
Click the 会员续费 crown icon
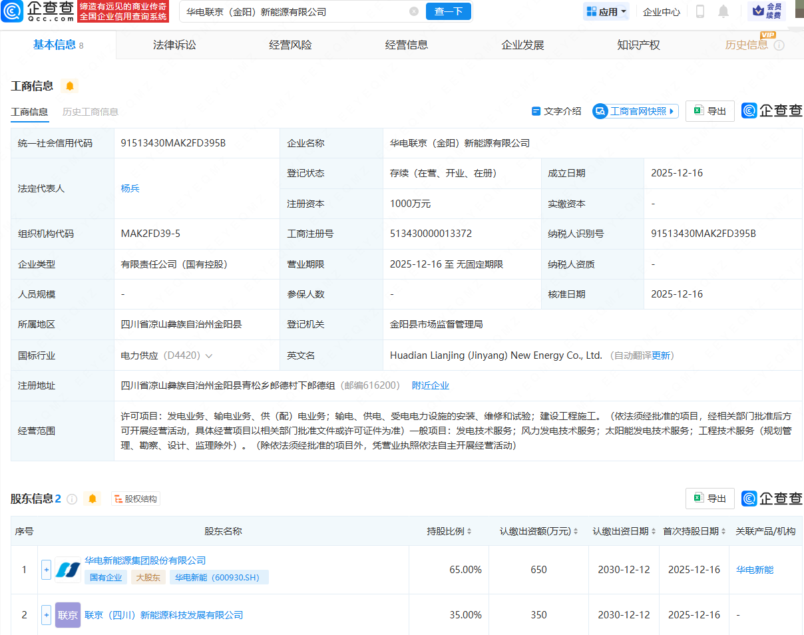(x=757, y=11)
